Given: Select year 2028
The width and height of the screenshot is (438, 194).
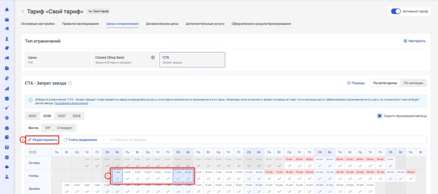Looking at the screenshot, I should [x=77, y=116].
